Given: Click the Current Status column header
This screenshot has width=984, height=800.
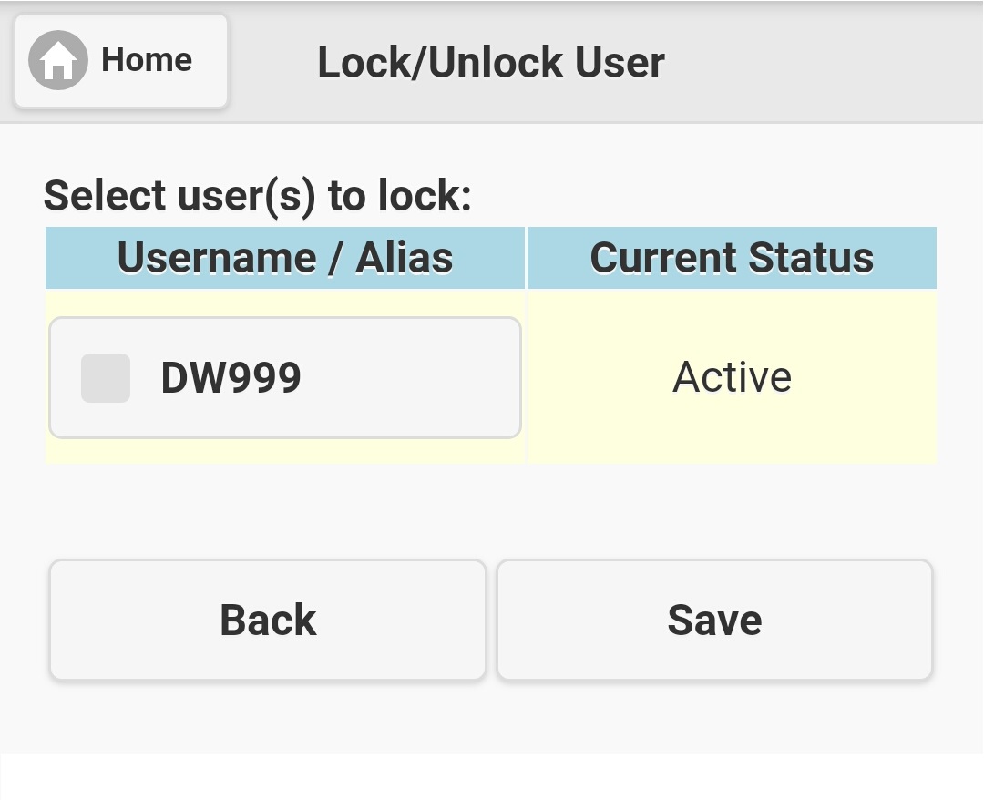Looking at the screenshot, I should [732, 258].
